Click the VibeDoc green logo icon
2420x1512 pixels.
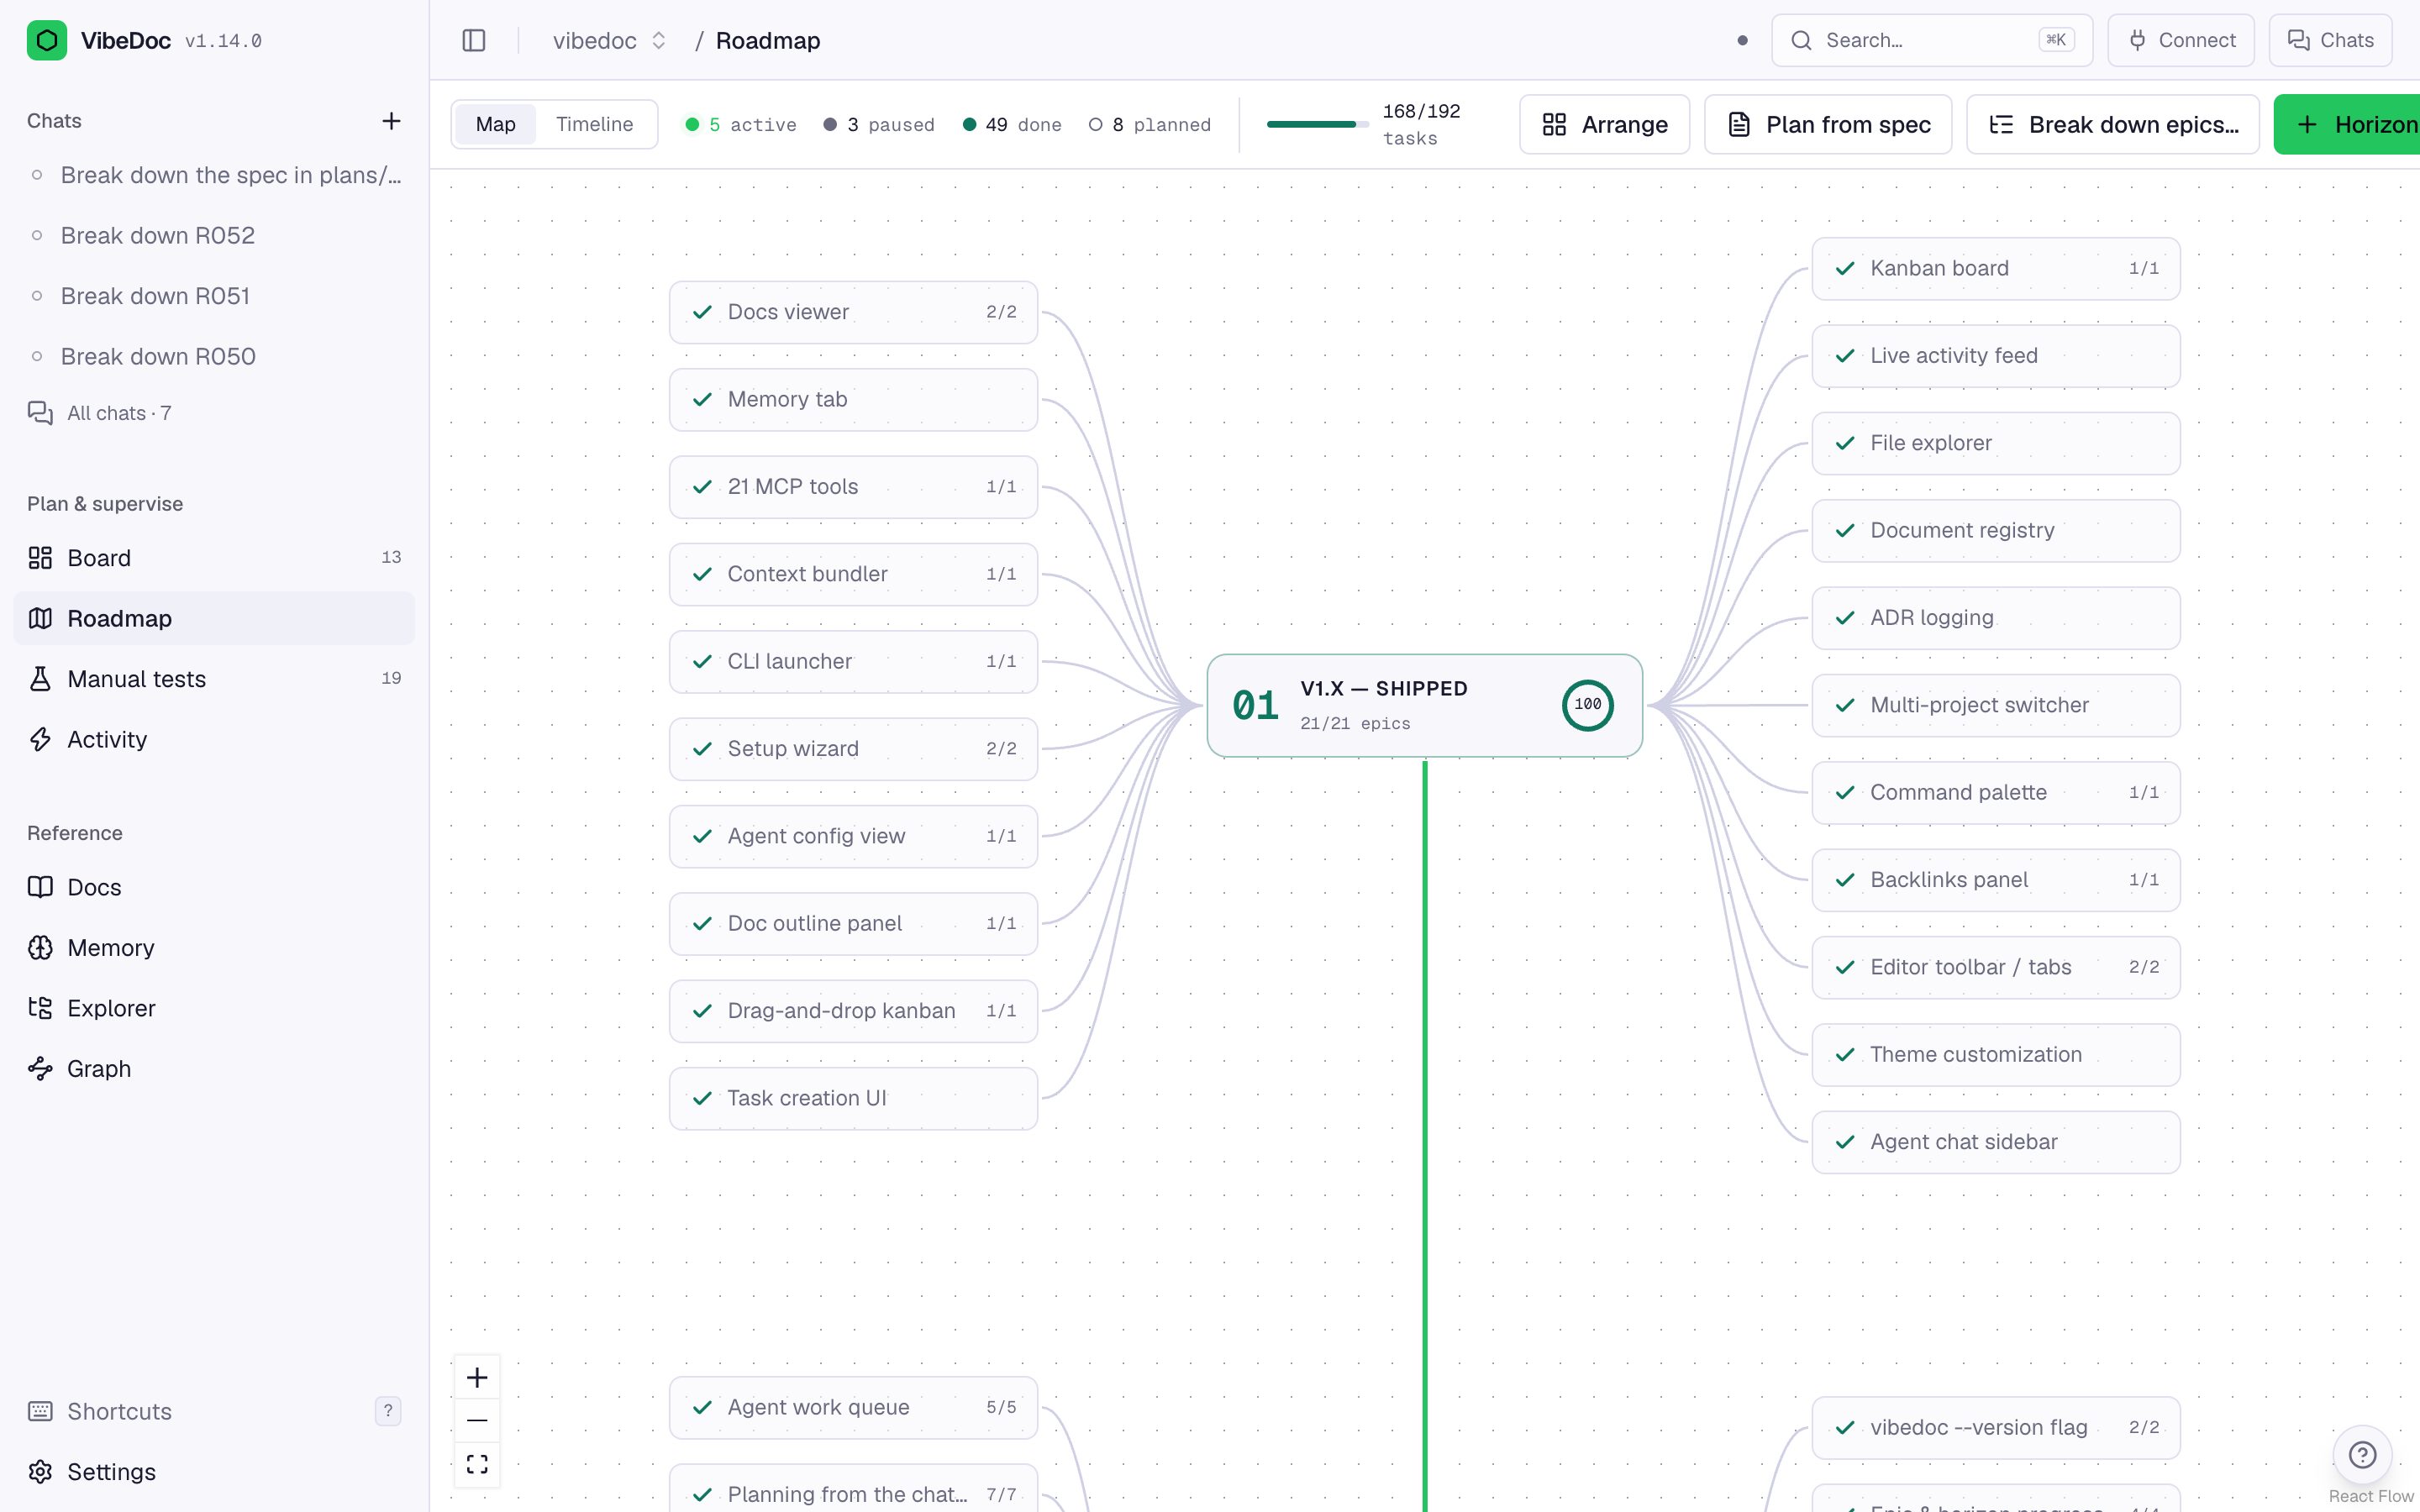(x=47, y=41)
